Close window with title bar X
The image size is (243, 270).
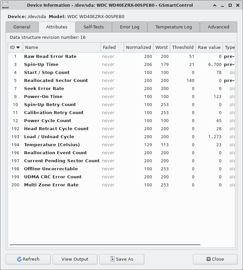238,5
